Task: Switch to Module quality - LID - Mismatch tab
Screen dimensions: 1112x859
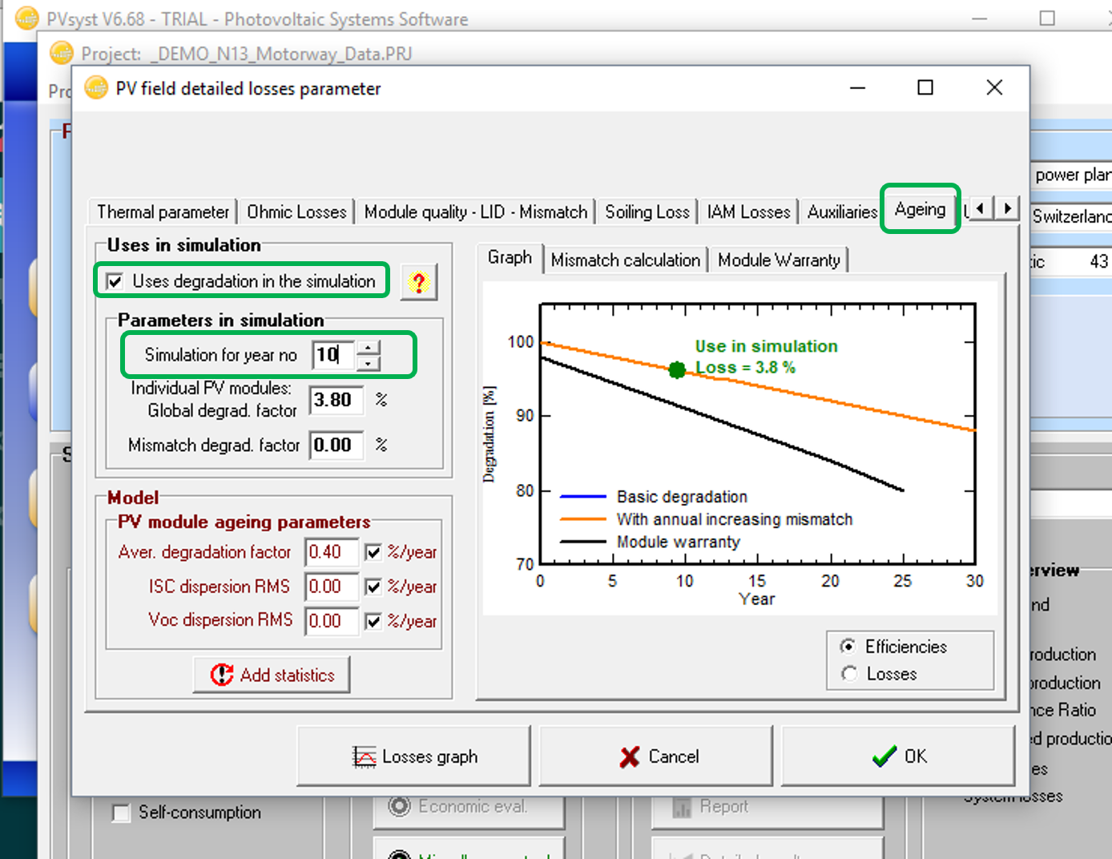Action: tap(475, 212)
